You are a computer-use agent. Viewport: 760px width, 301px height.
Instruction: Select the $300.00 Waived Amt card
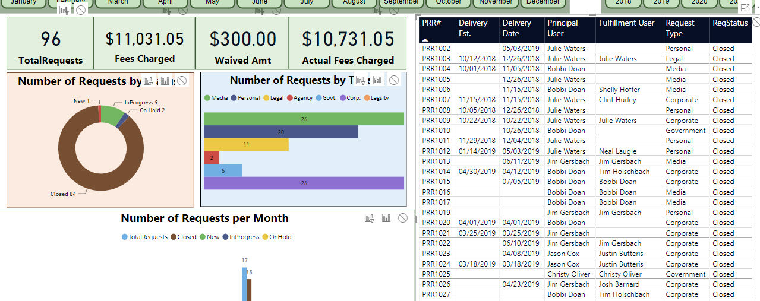242,43
